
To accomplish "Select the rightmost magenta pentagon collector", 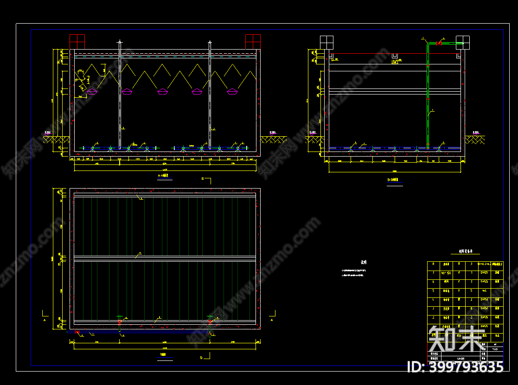I will click(232, 92).
